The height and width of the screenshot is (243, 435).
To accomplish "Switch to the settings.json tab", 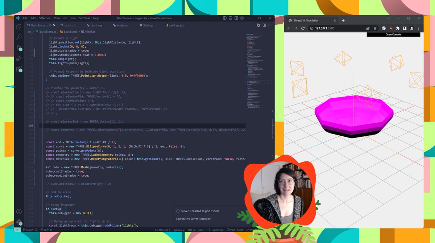I will pyautogui.click(x=175, y=25).
